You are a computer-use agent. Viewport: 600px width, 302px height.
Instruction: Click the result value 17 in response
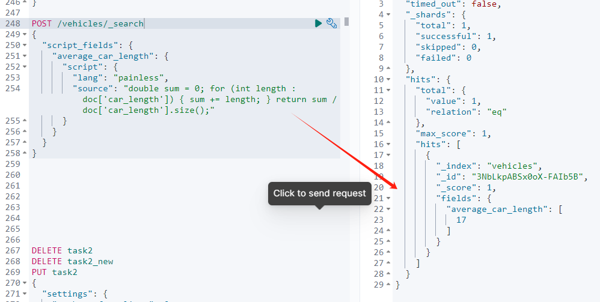click(461, 220)
